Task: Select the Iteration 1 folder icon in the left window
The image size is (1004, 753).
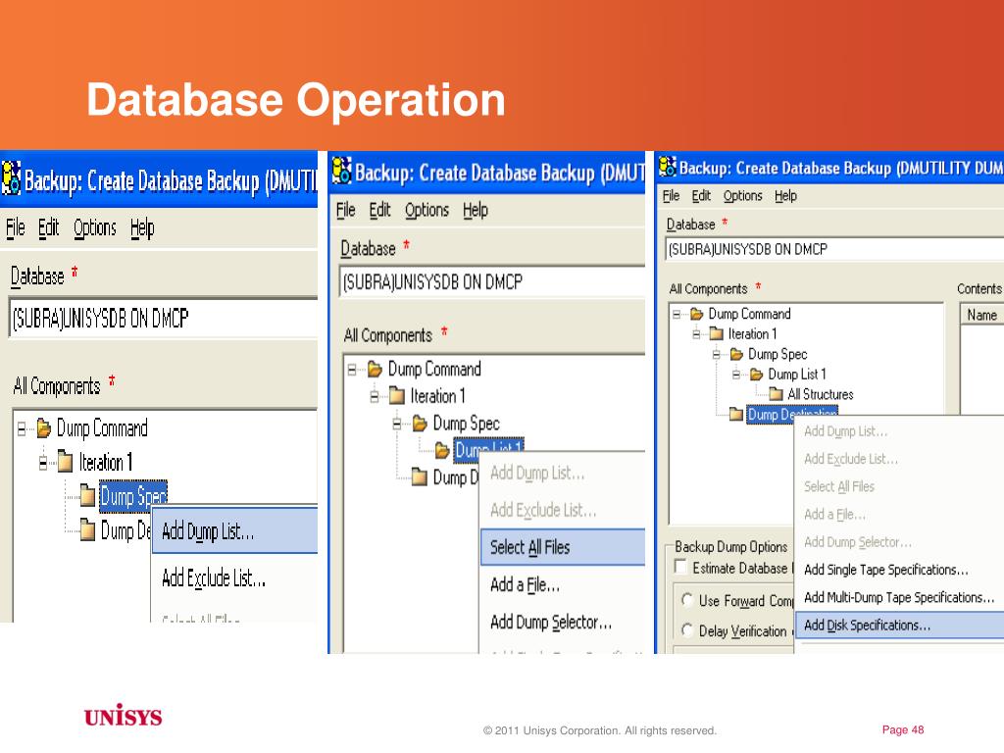Action: pos(66,461)
